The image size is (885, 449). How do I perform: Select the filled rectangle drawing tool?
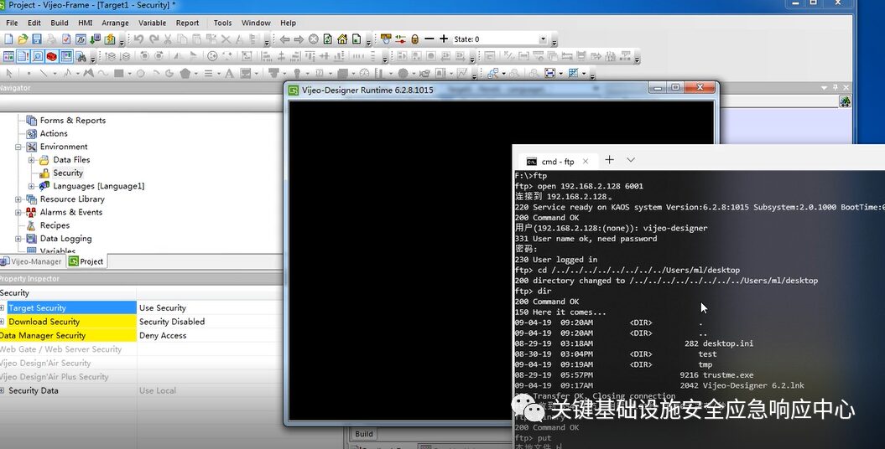118,73
